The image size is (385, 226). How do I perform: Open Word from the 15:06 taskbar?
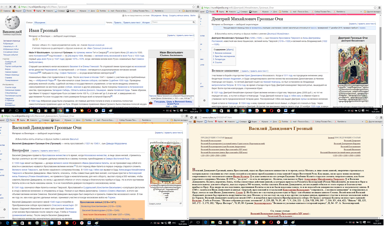[x=286, y=111]
